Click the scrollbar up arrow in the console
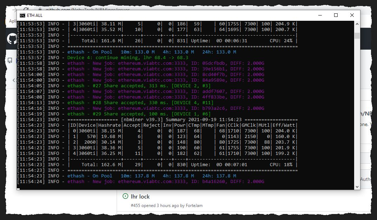377x220 pixels. click(357, 24)
